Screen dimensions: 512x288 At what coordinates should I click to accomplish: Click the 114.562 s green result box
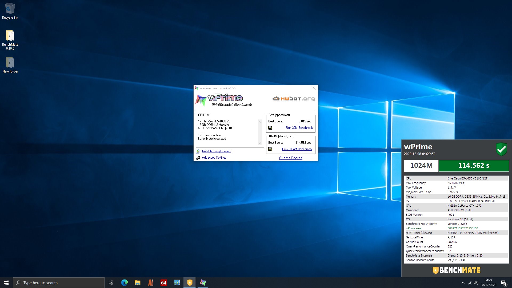(x=474, y=166)
